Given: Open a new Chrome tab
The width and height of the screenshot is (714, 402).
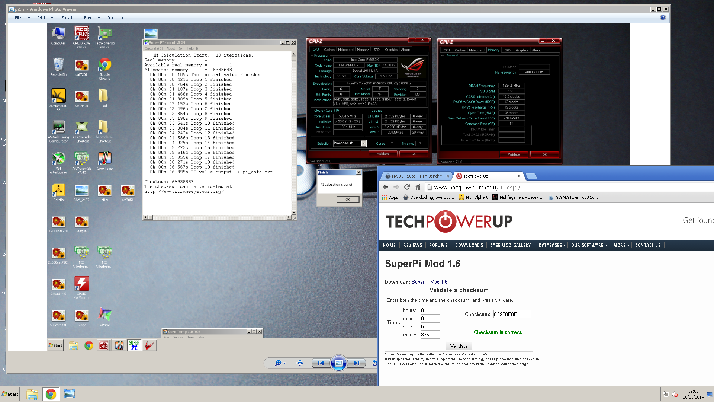Looking at the screenshot, I should point(531,176).
